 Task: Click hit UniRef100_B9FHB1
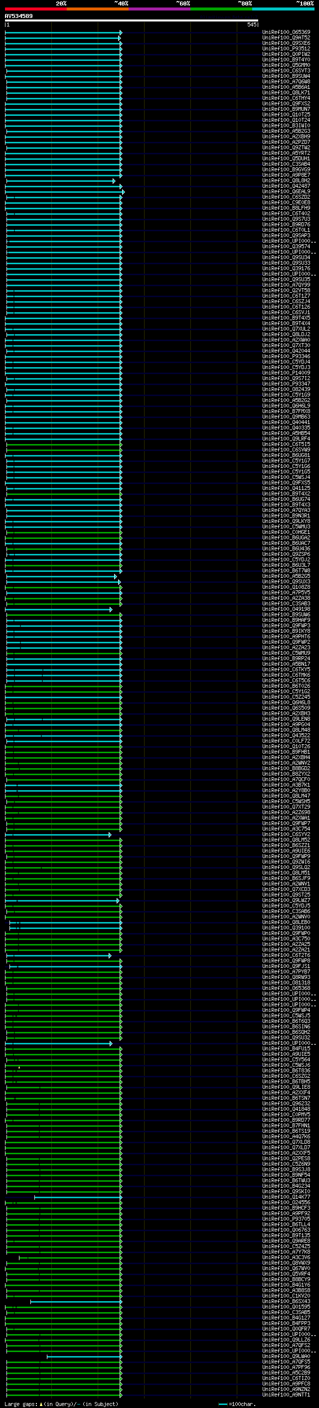tap(286, 752)
